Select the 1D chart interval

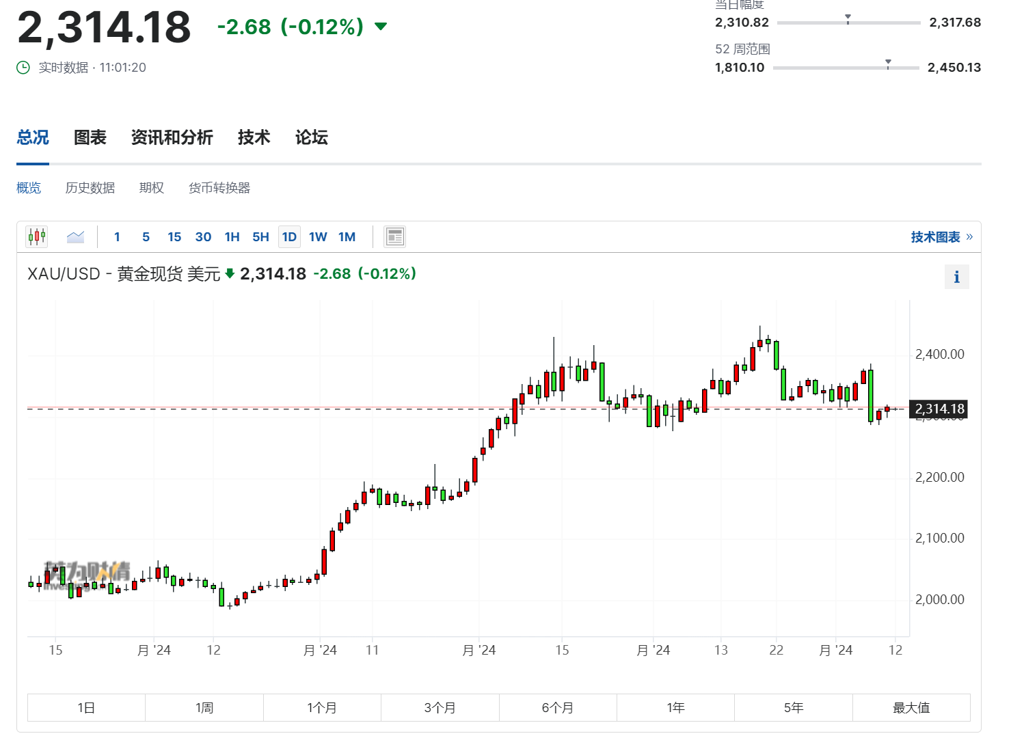(x=289, y=237)
